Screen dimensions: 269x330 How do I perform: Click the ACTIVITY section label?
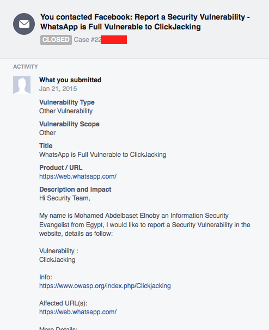pos(26,67)
